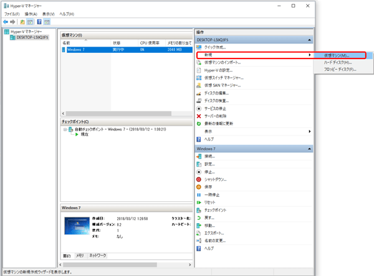Open ヘルプ(H) menu
Screen dimensions: 374x276
[67, 14]
